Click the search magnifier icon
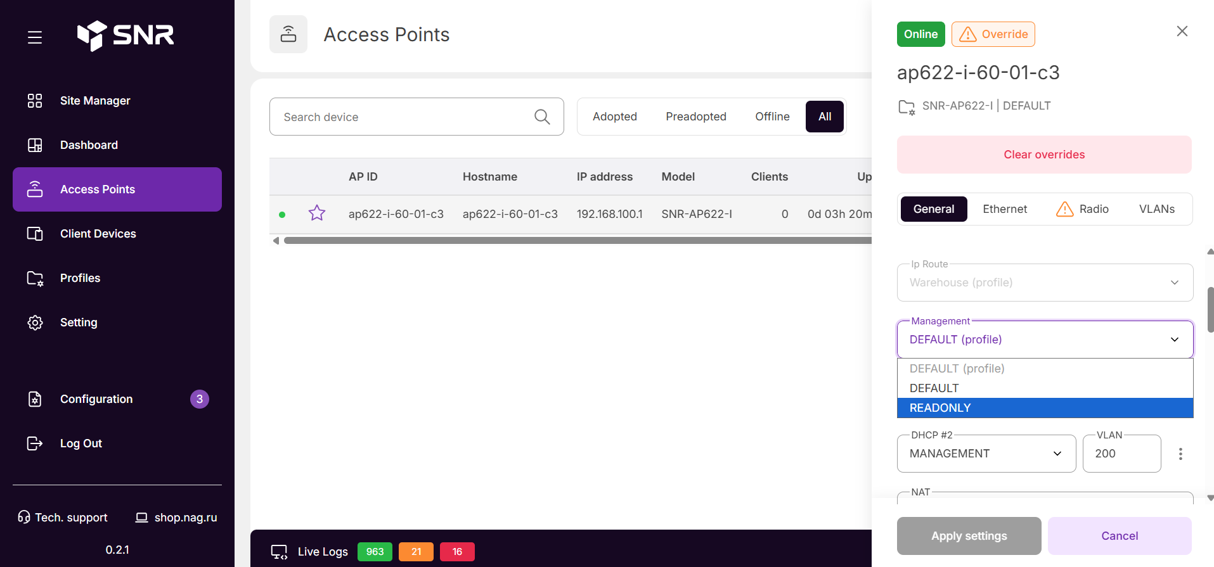1214x567 pixels. pos(542,117)
